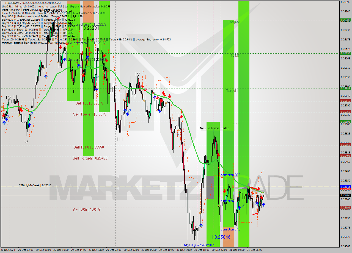Click the green 0.26093 price tag
This screenshot has width=352, height=253.
coord(345,53)
